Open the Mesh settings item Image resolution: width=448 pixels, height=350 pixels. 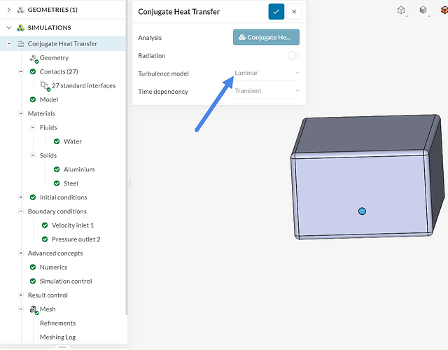coord(48,309)
